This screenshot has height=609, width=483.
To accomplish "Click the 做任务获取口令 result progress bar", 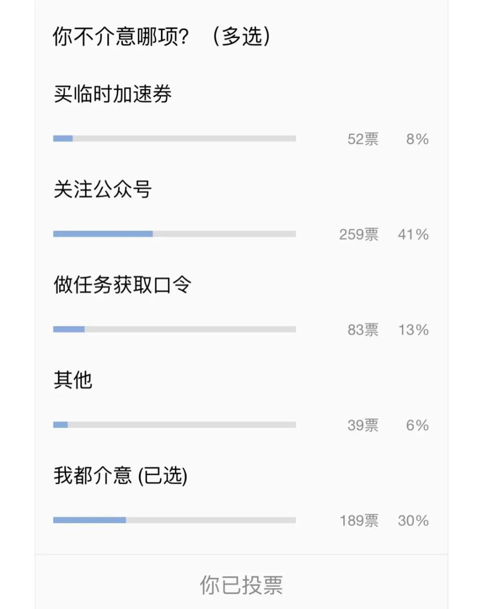I will tap(174, 329).
